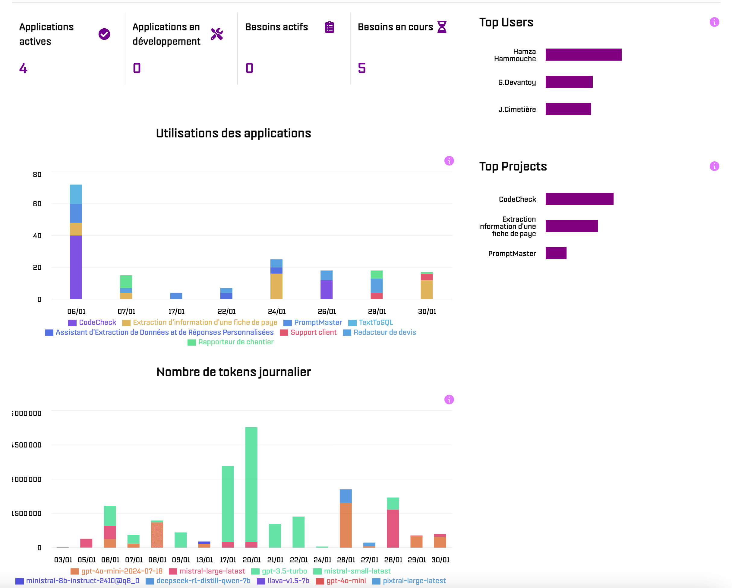Select Hamza Hammouche bar in Top Users
This screenshot has width=732, height=588.
(583, 55)
